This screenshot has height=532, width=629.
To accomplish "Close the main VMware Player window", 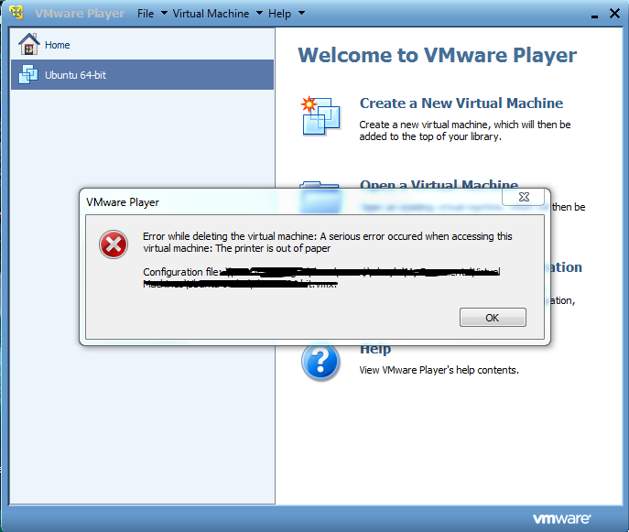I will [x=614, y=13].
